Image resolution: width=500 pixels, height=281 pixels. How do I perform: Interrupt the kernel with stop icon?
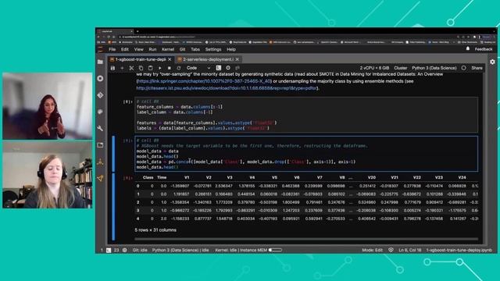pos(170,68)
